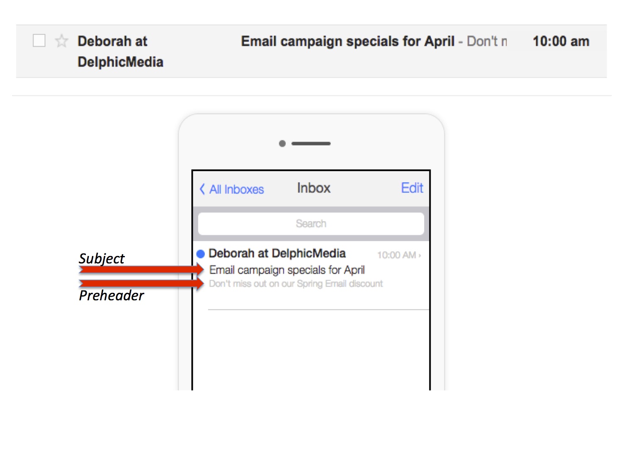Focus the phone Search field
Image resolution: width=622 pixels, height=466 pixels.
(x=311, y=224)
